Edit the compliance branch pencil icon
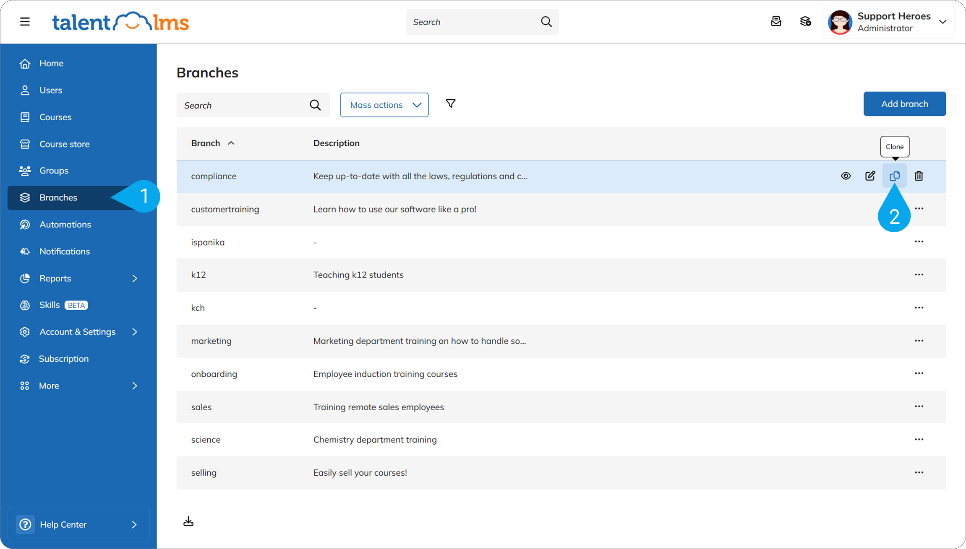 [870, 176]
